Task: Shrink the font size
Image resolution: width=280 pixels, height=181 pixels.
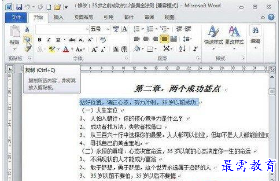Action: (103, 49)
